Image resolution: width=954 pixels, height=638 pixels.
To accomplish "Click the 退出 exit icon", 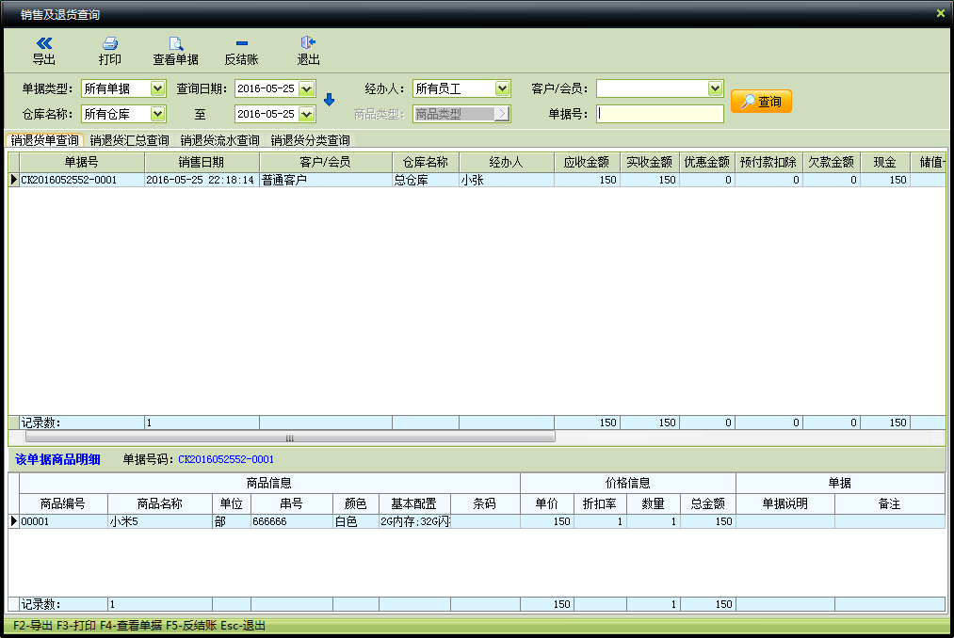I will pos(308,43).
